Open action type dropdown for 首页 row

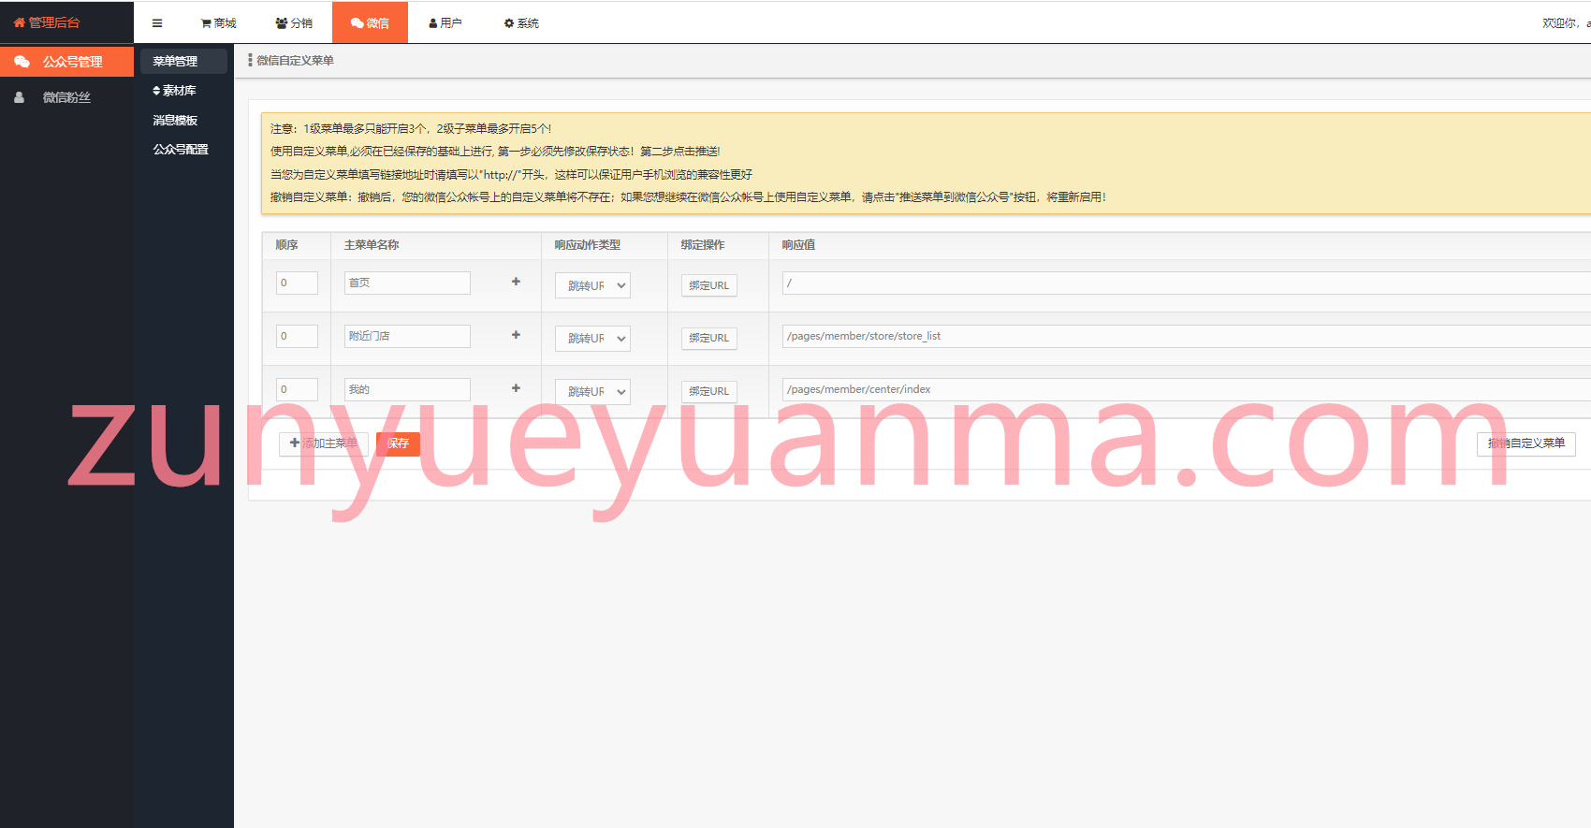point(592,285)
